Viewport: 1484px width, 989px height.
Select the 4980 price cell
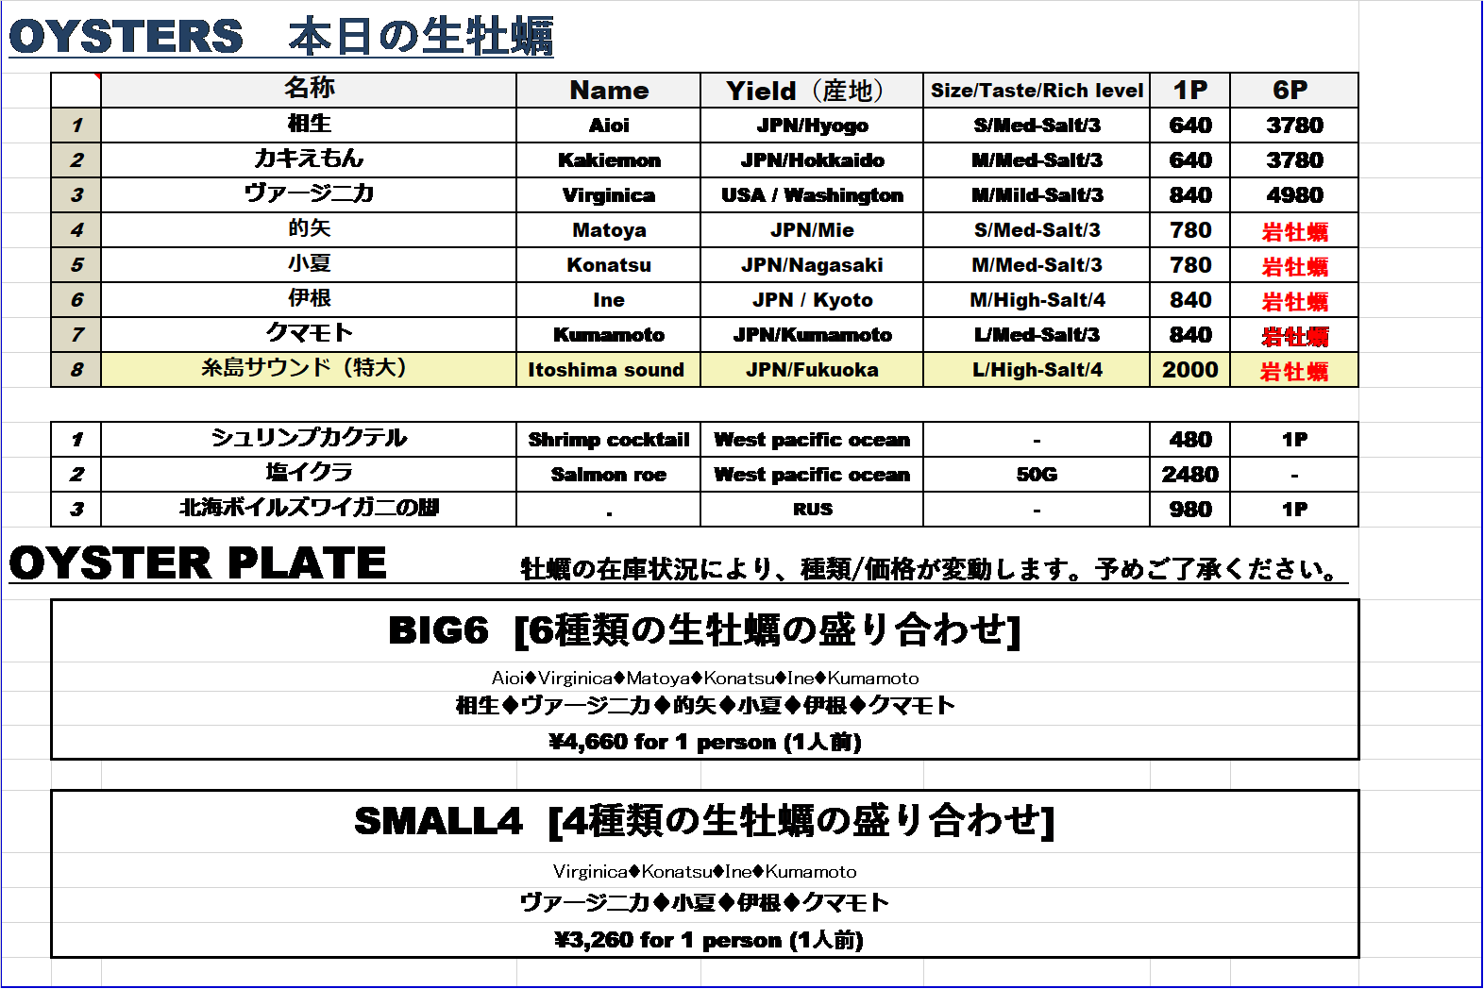tap(1294, 194)
